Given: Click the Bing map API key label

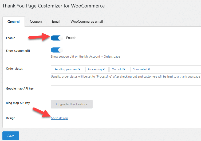Looking at the screenshot, I should 18,103.
